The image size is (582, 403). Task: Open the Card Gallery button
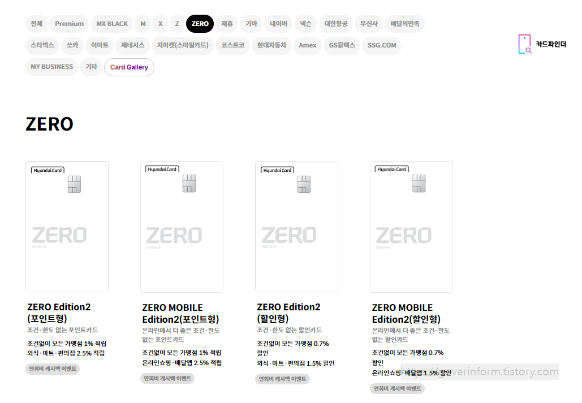129,67
